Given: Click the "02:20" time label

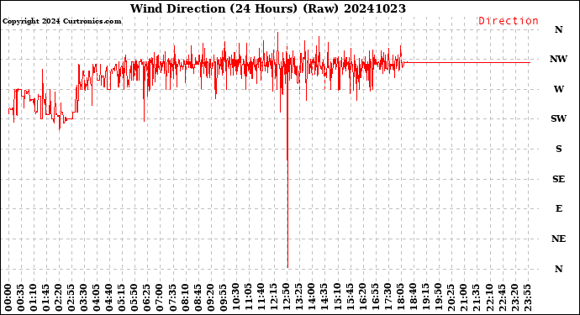Looking at the screenshot, I should tap(59, 297).
